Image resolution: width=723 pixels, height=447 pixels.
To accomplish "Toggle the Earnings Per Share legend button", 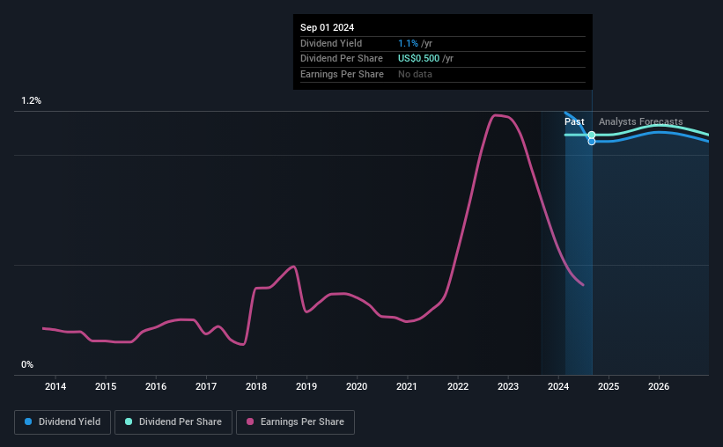I will (295, 422).
